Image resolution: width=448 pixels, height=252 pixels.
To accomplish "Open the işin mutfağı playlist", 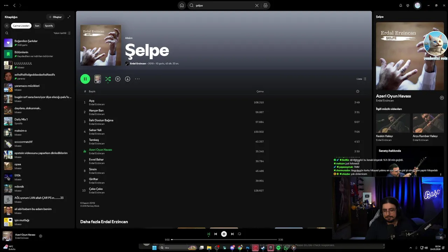I will pyautogui.click(x=38, y=222).
